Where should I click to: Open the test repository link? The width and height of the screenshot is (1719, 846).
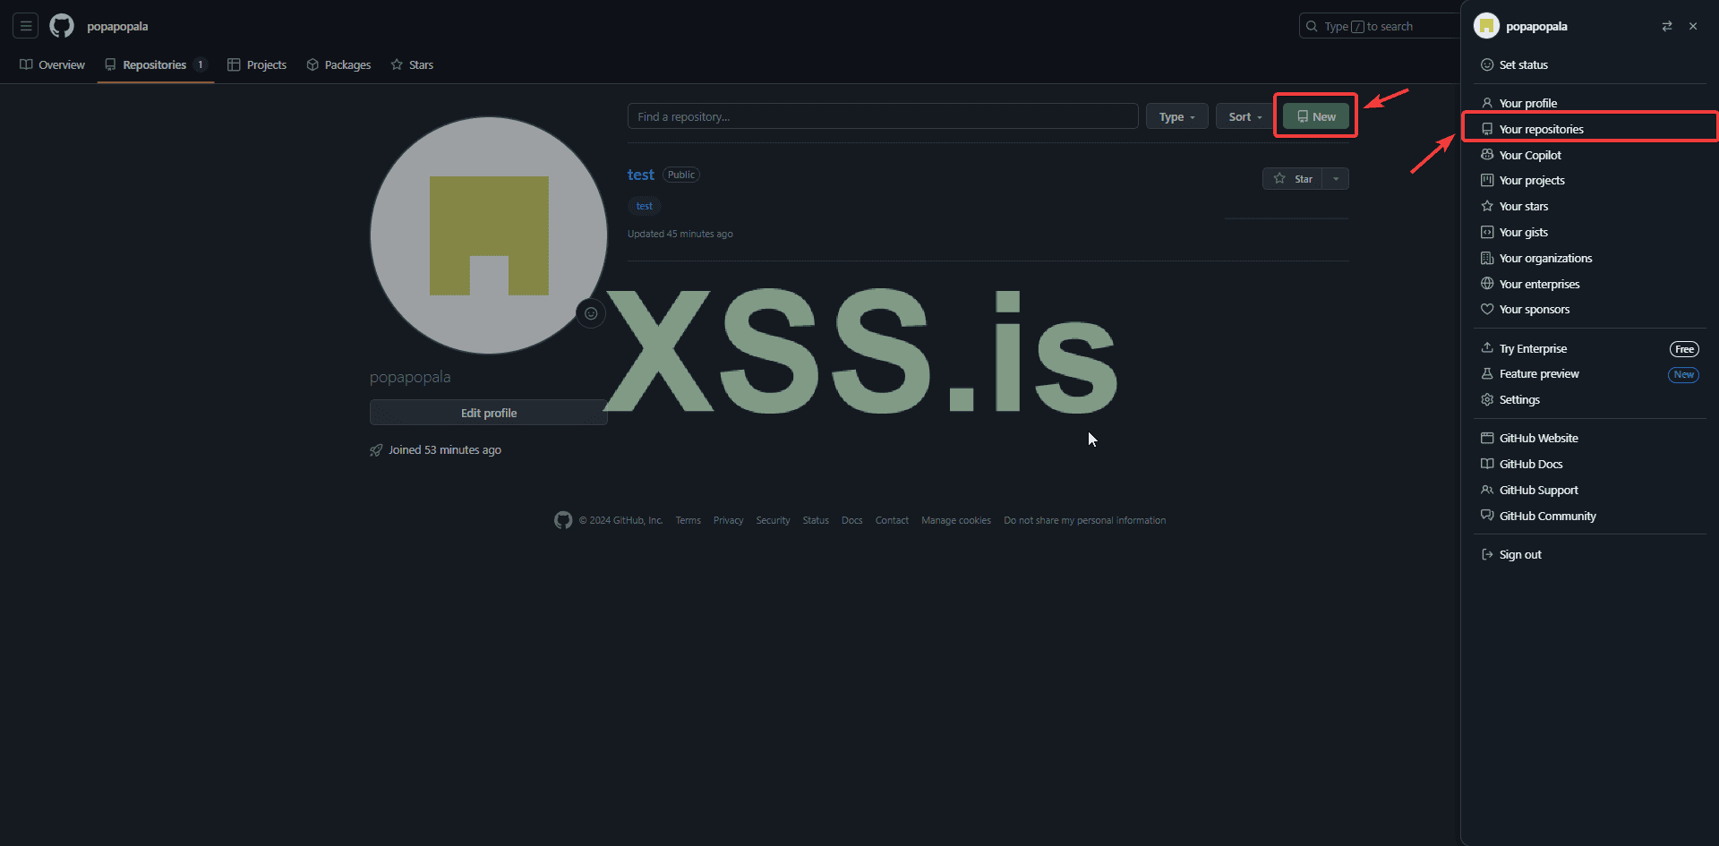pos(641,175)
